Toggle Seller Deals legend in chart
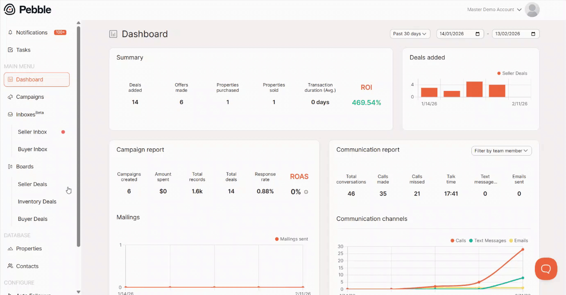566x295 pixels. 512,73
